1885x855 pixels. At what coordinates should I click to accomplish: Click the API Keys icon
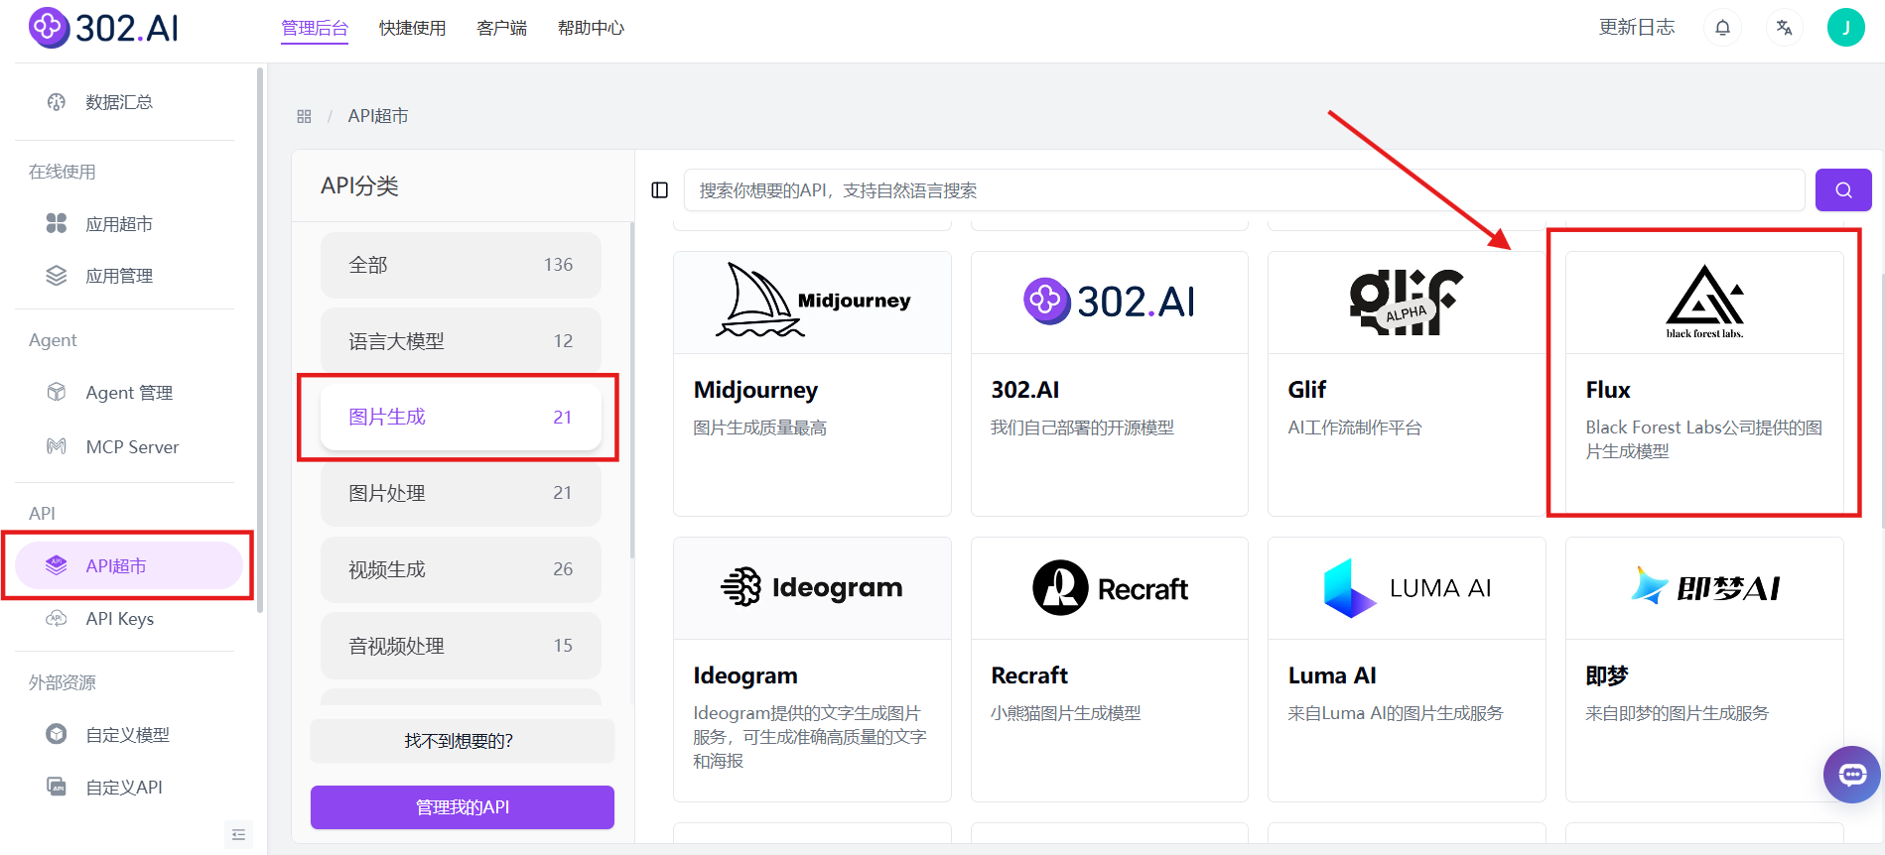click(x=57, y=618)
